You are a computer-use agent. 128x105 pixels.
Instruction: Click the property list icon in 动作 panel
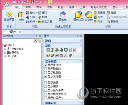48,50
